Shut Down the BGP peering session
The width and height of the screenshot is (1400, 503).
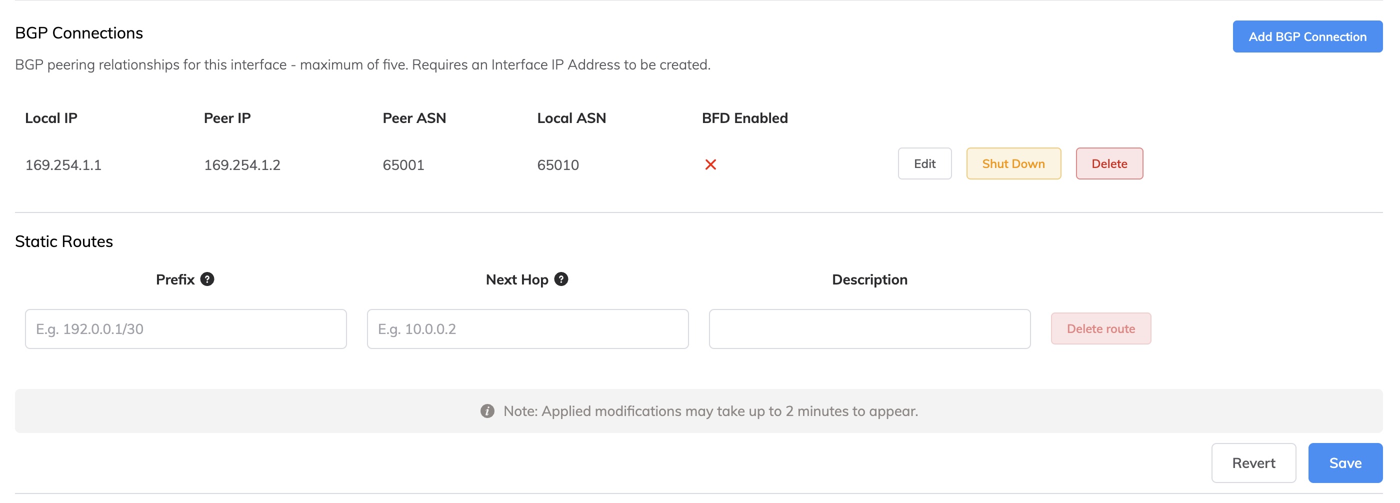(1013, 163)
